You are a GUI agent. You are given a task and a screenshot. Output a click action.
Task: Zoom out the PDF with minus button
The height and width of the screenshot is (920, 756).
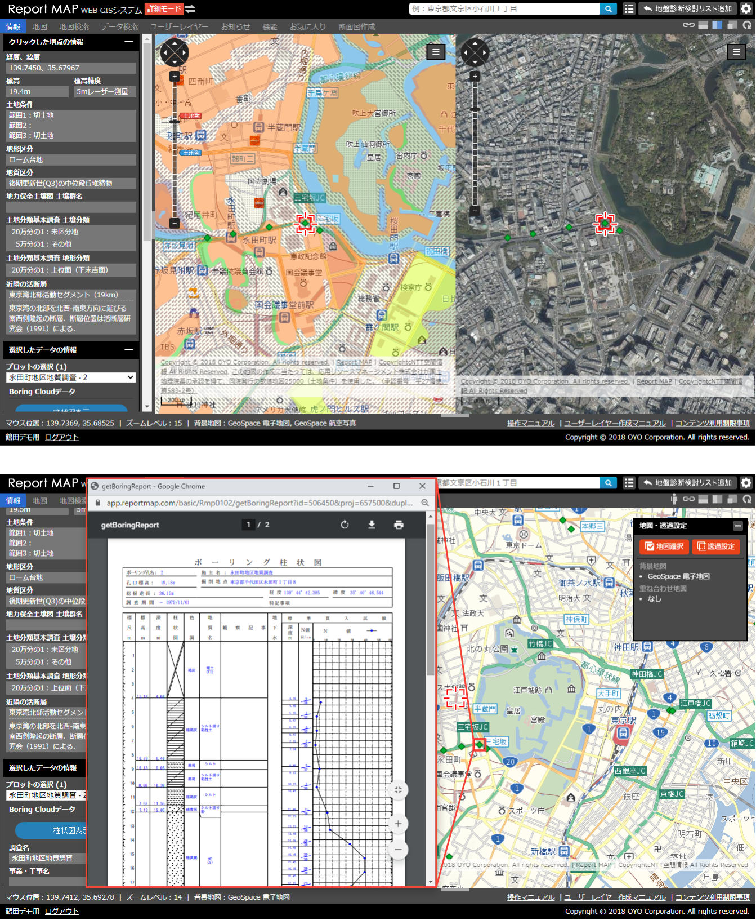tap(398, 849)
